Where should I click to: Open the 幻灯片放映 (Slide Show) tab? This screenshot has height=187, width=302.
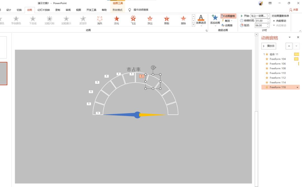click(44, 10)
